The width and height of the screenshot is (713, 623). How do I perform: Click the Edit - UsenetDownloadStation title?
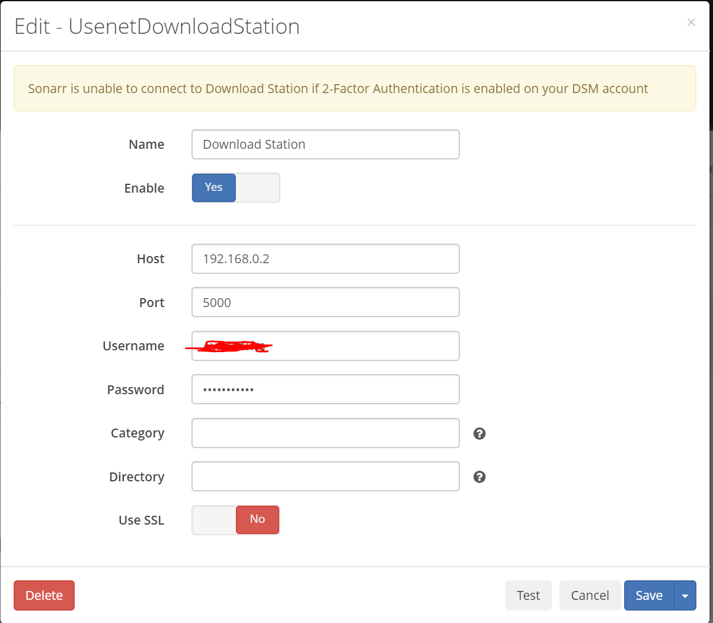(x=157, y=27)
